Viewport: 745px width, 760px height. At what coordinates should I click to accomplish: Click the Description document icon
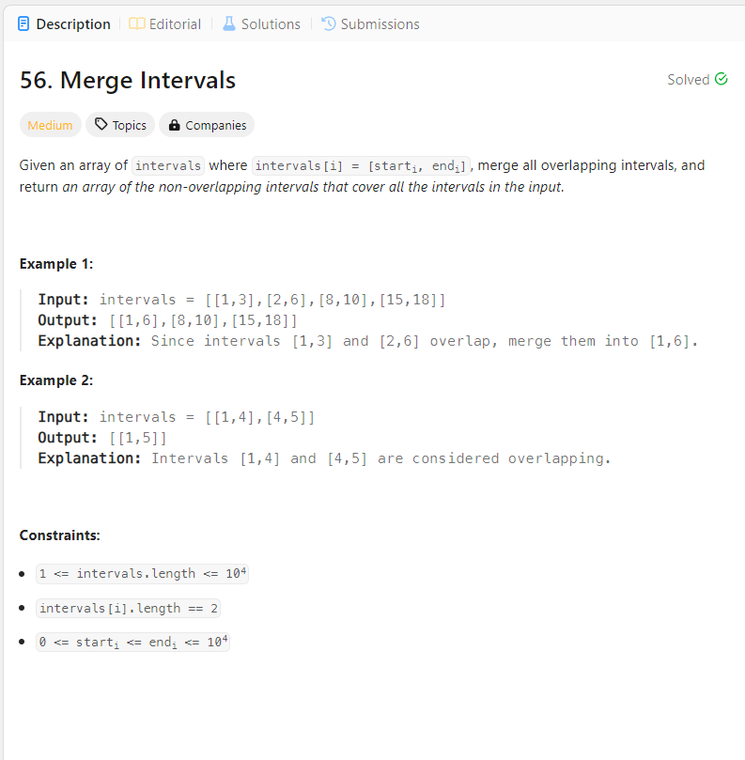[23, 23]
